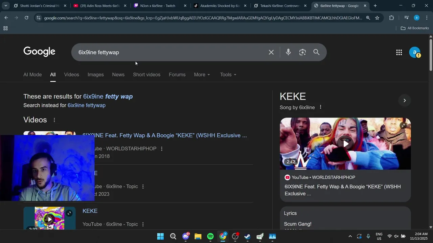Expand the Tools dropdown
The height and width of the screenshot is (243, 433).
pyautogui.click(x=228, y=75)
